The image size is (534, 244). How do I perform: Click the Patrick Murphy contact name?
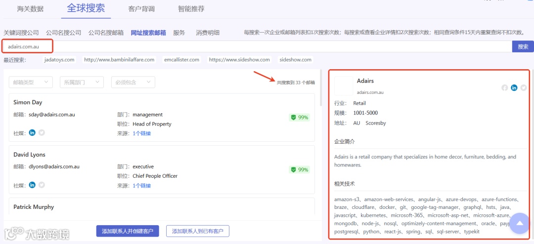(x=34, y=206)
